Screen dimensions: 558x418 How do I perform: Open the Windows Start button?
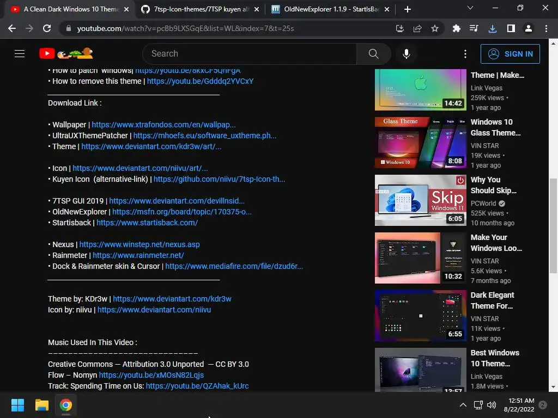(17, 405)
